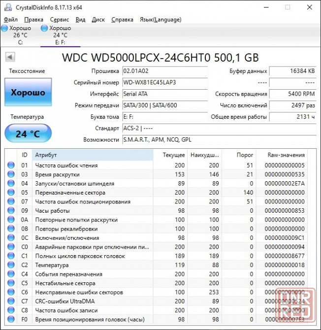The height and width of the screenshot is (330, 321).
Task: Click the Буфер данных value 16384 KB
Action: (x=292, y=71)
